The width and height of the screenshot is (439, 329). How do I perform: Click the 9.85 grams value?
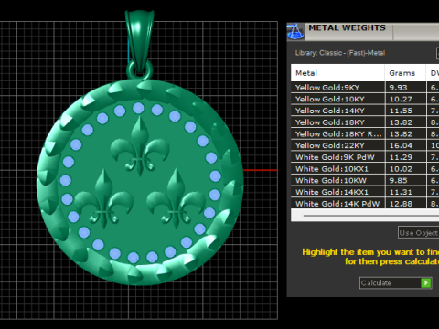point(398,180)
